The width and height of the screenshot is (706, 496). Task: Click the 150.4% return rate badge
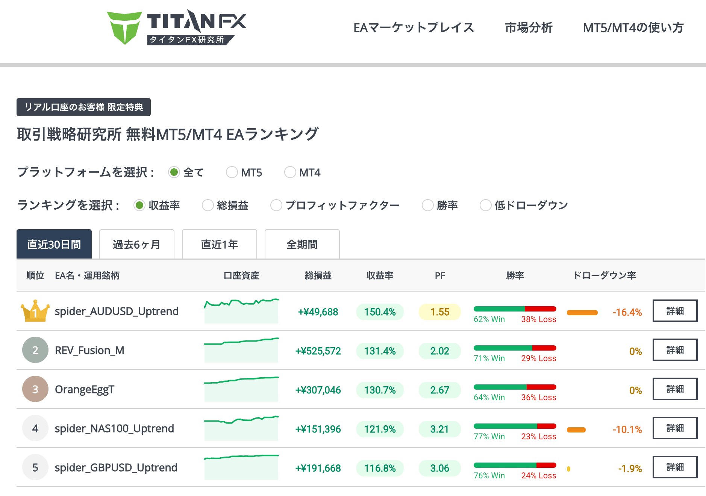click(x=379, y=311)
